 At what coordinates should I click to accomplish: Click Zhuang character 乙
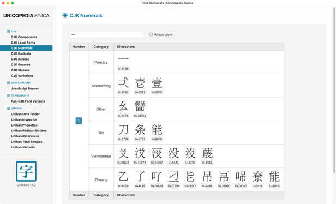click(x=123, y=177)
